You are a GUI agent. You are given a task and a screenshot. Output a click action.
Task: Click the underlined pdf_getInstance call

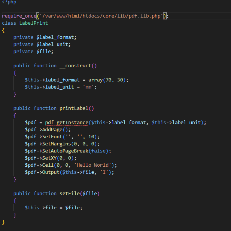[67, 123]
